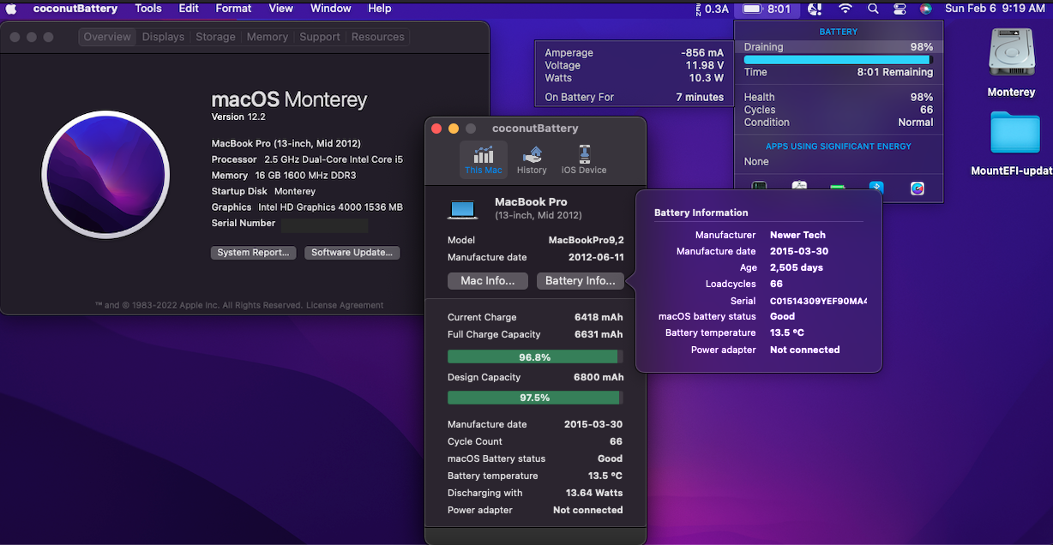Open the Tools menu
Screen dimensions: 1053x545
[x=148, y=9]
